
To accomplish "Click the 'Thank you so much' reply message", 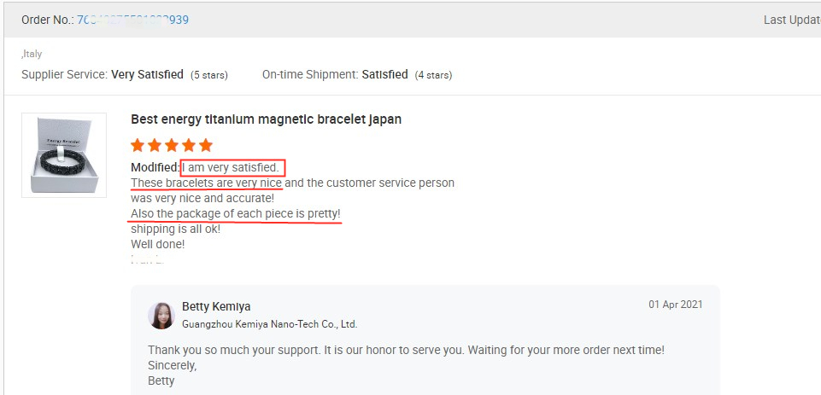I will (406, 350).
